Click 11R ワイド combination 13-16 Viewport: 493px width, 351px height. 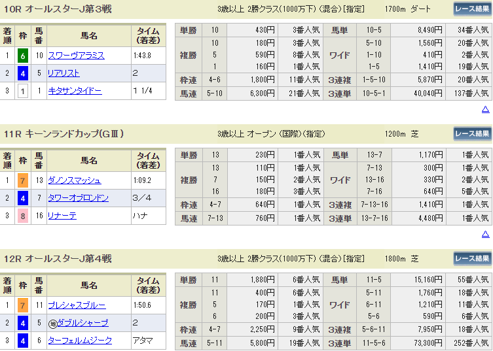(x=374, y=180)
